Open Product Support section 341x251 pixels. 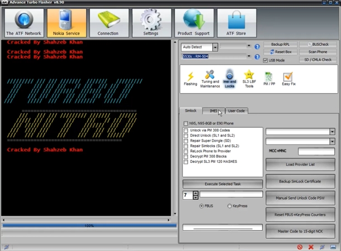point(194,23)
